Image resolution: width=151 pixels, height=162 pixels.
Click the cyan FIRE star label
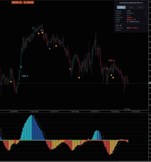tap(25, 76)
